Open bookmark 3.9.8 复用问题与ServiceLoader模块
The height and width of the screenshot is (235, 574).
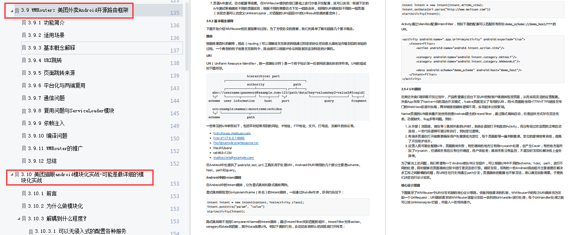point(71,111)
